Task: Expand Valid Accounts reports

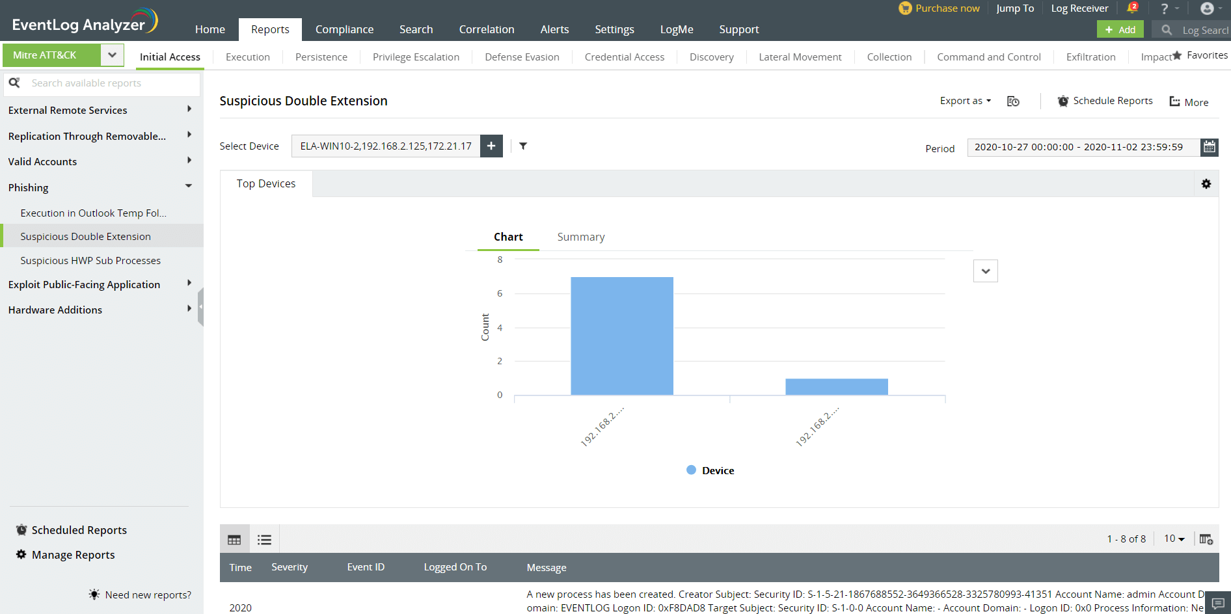Action: click(x=189, y=160)
